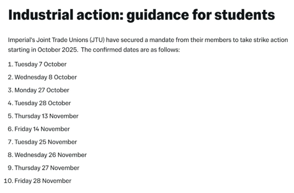This screenshot has height=193, width=294.
Task: Click the "Tuesday 7 October" list item
Action: (x=40, y=64)
